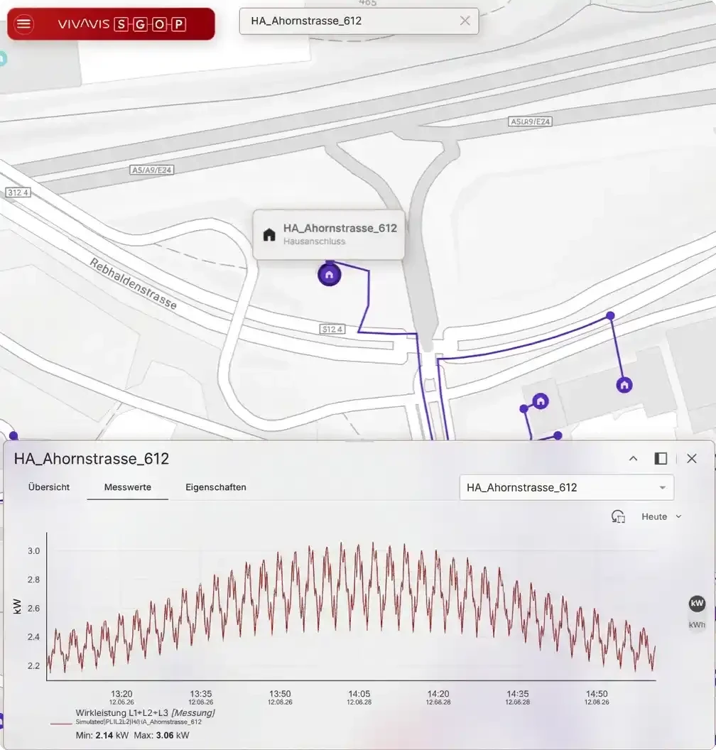The height and width of the screenshot is (750, 716).
Task: Close the HA_Ahornstrasse_612 detail panel
Action: [692, 458]
